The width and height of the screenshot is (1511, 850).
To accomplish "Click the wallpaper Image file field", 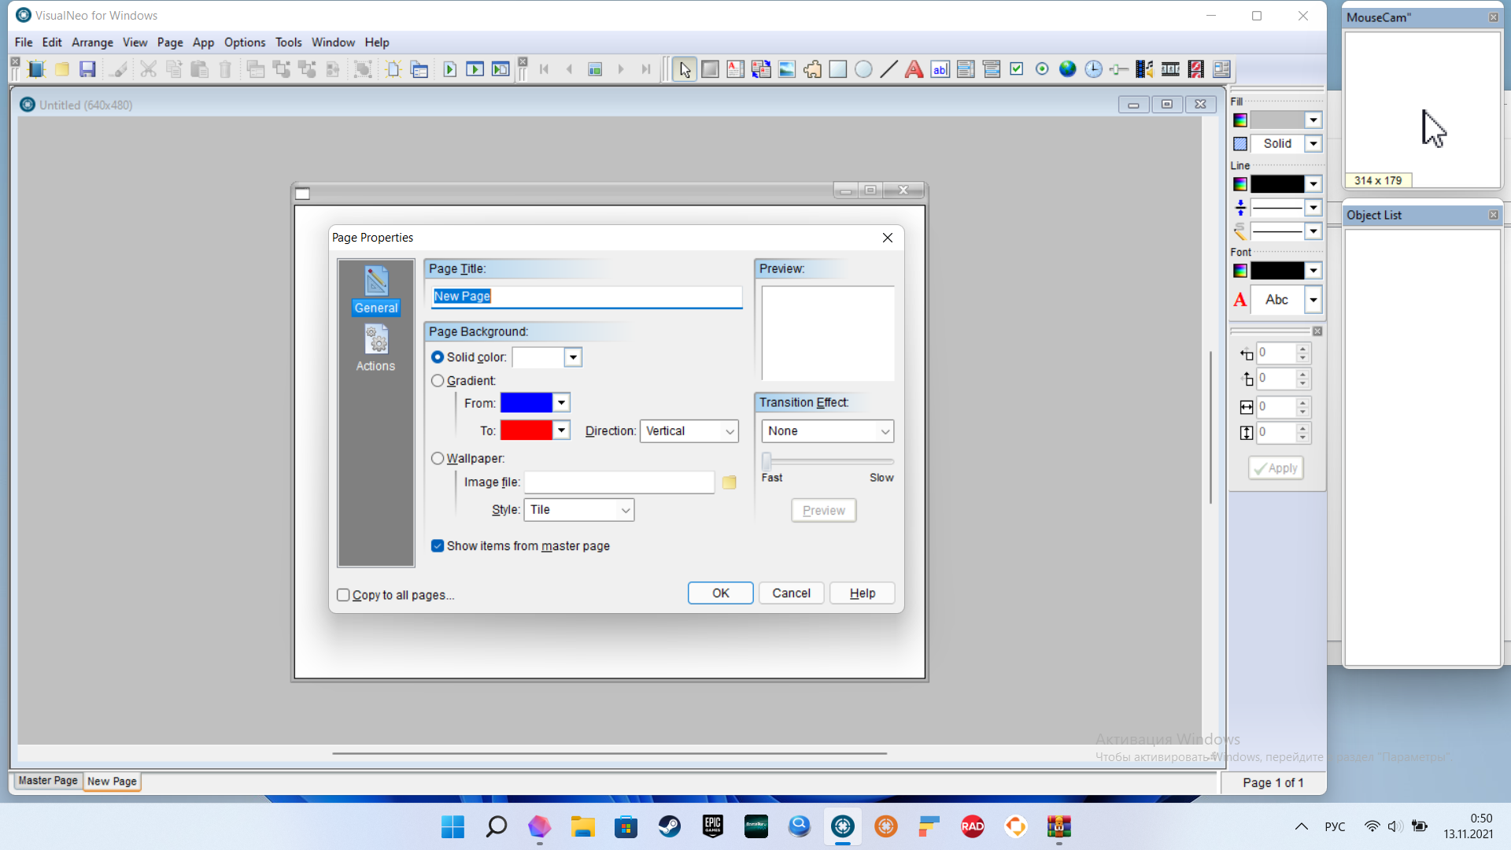I will click(619, 482).
